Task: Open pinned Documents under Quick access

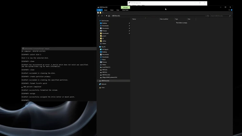Action: [x=106, y=28]
